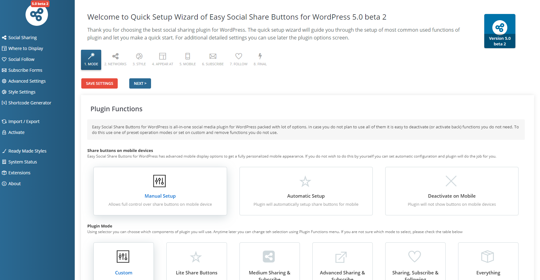Go to the 7. Follow wizard step

(239, 60)
